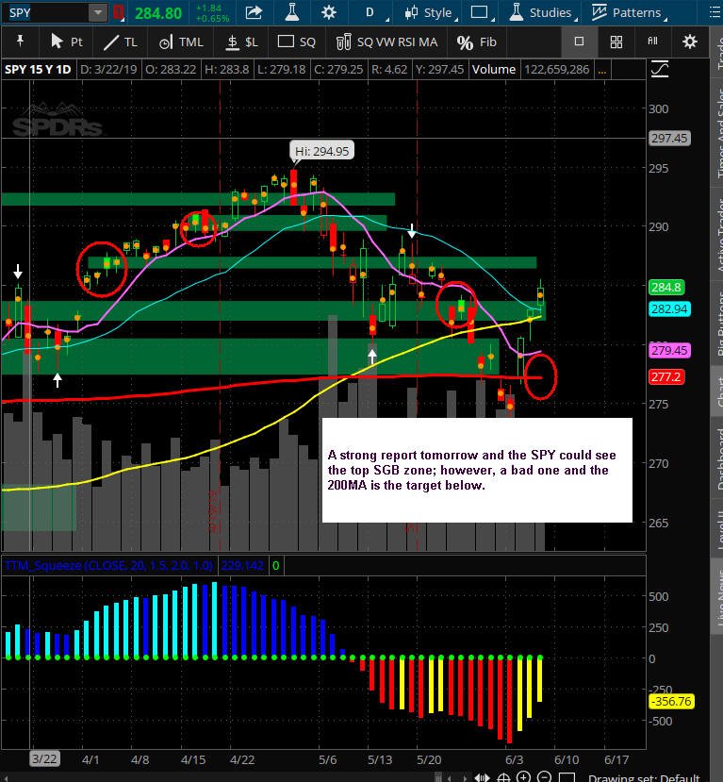Toggle the pin drawing toolbar icon
The height and width of the screenshot is (782, 723).
click(x=21, y=41)
